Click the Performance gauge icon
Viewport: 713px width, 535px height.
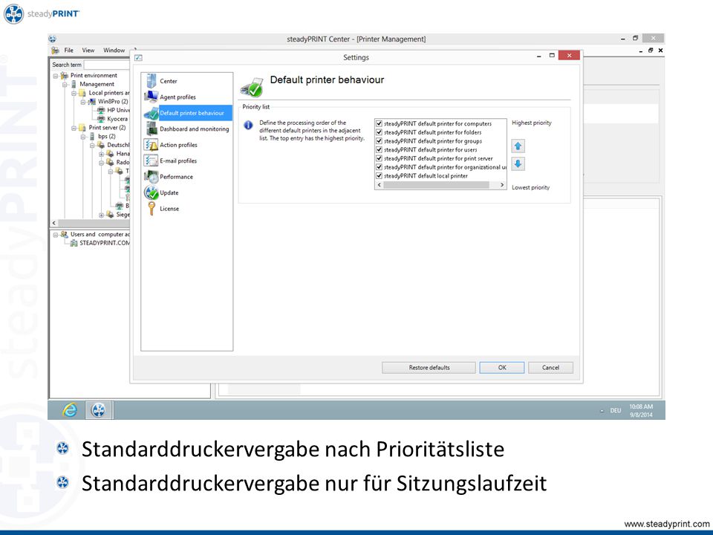click(151, 177)
